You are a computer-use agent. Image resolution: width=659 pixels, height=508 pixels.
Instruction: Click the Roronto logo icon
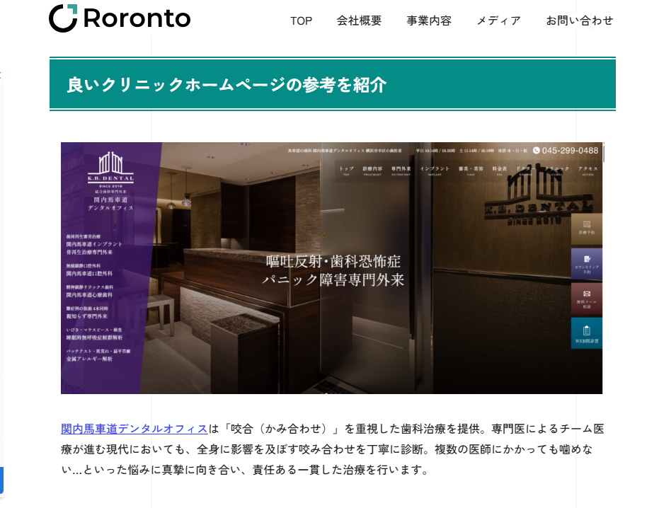pyautogui.click(x=62, y=18)
